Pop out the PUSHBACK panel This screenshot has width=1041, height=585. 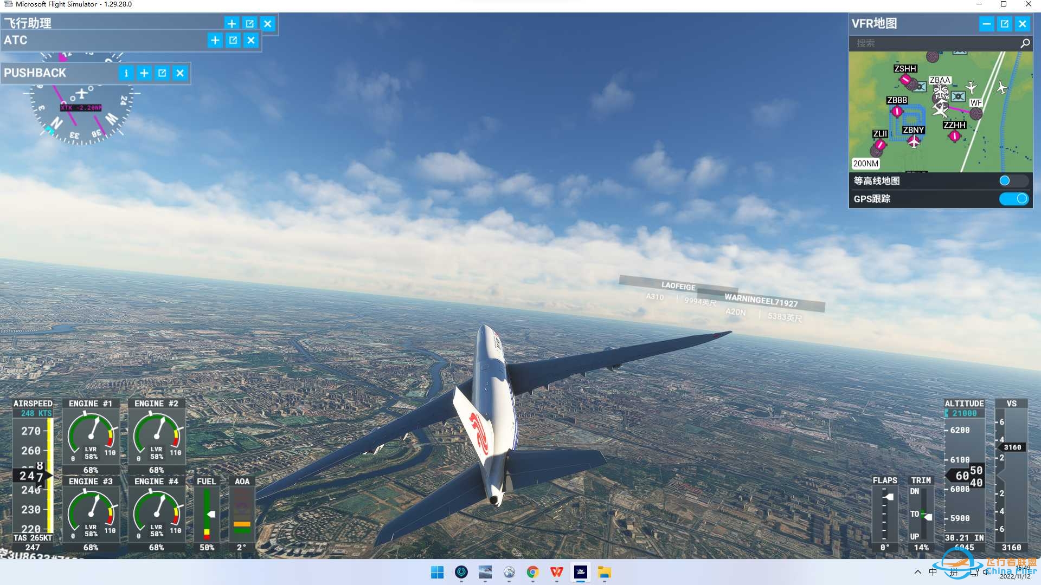[162, 73]
